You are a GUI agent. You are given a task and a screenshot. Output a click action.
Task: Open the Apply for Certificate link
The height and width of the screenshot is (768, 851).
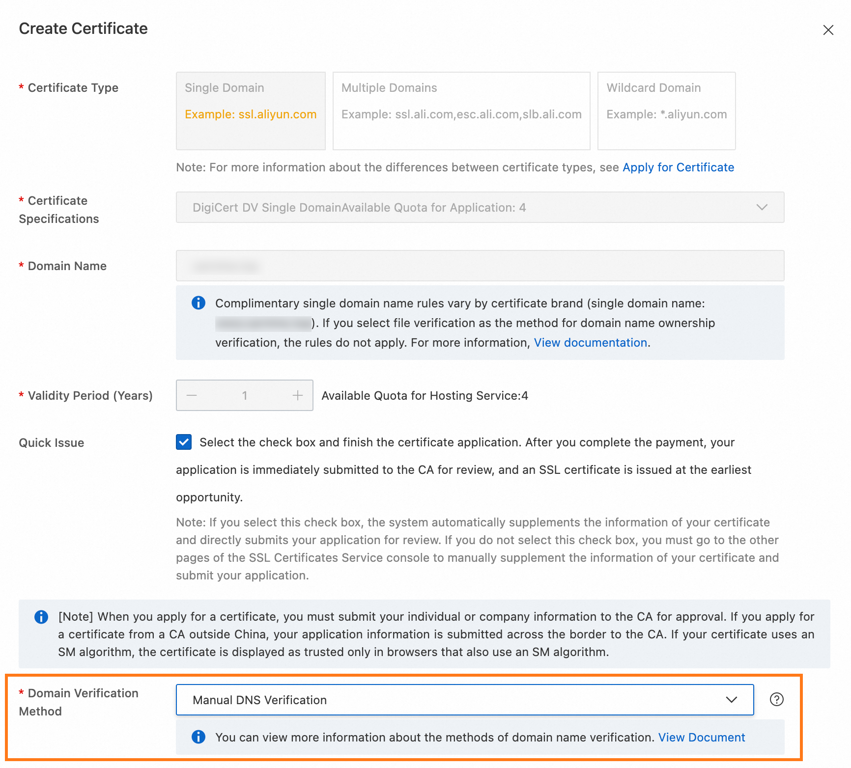tap(678, 167)
